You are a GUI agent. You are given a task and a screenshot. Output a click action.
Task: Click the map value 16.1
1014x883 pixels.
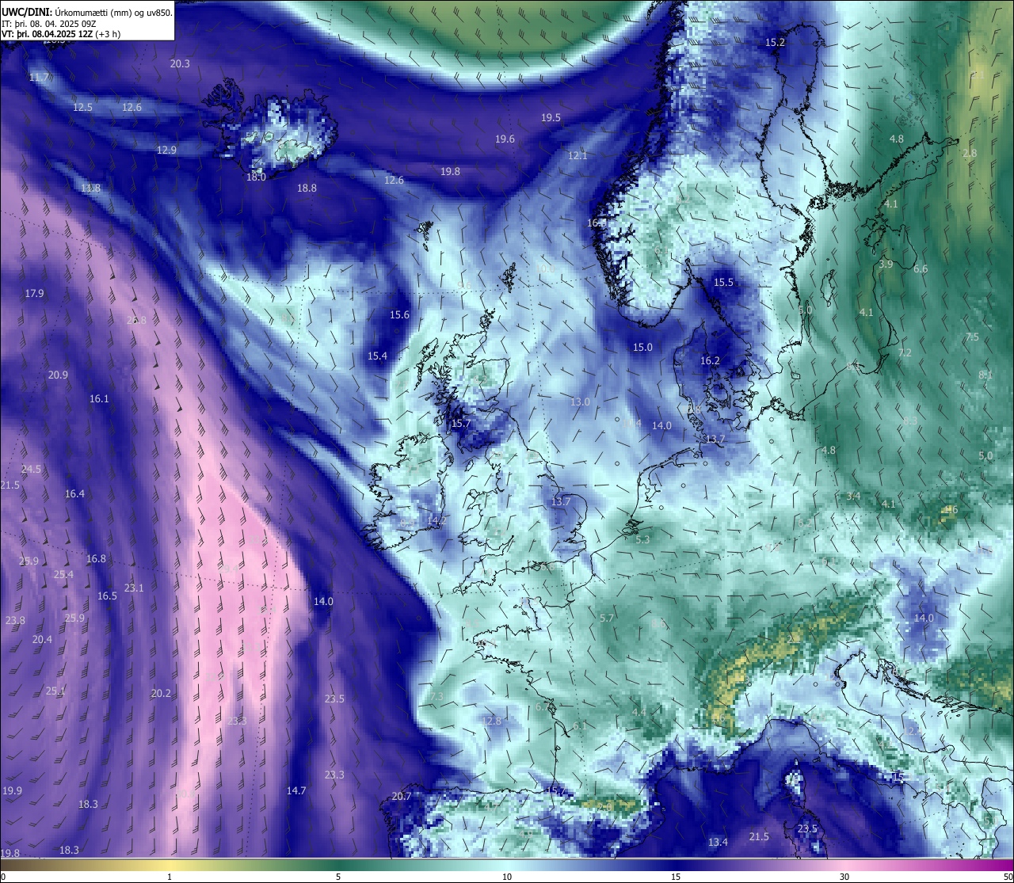pos(99,398)
